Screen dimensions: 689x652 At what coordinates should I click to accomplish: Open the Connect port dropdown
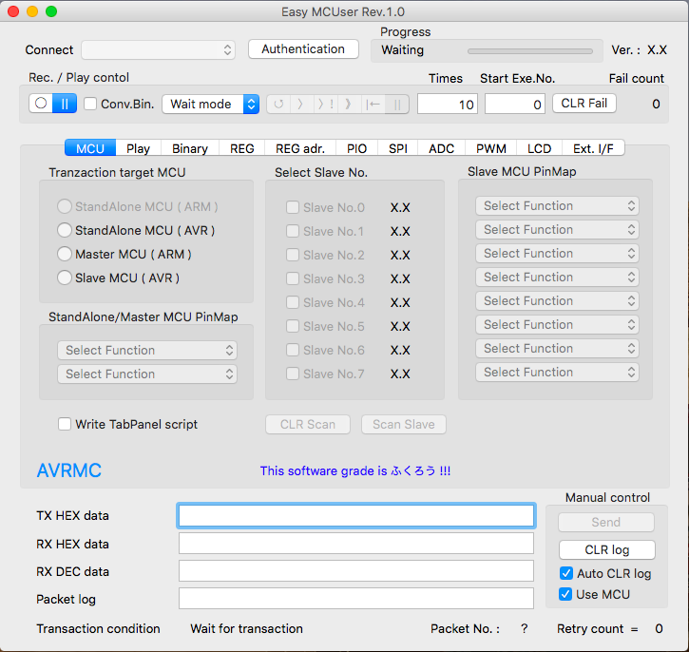coord(158,49)
